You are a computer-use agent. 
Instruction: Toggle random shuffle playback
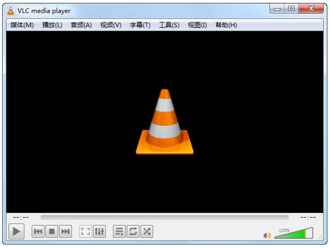147,232
